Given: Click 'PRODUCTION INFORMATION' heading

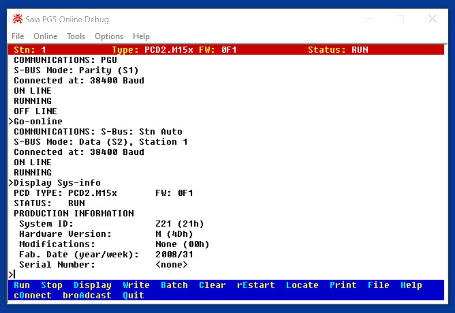Looking at the screenshot, I should pos(74,214).
